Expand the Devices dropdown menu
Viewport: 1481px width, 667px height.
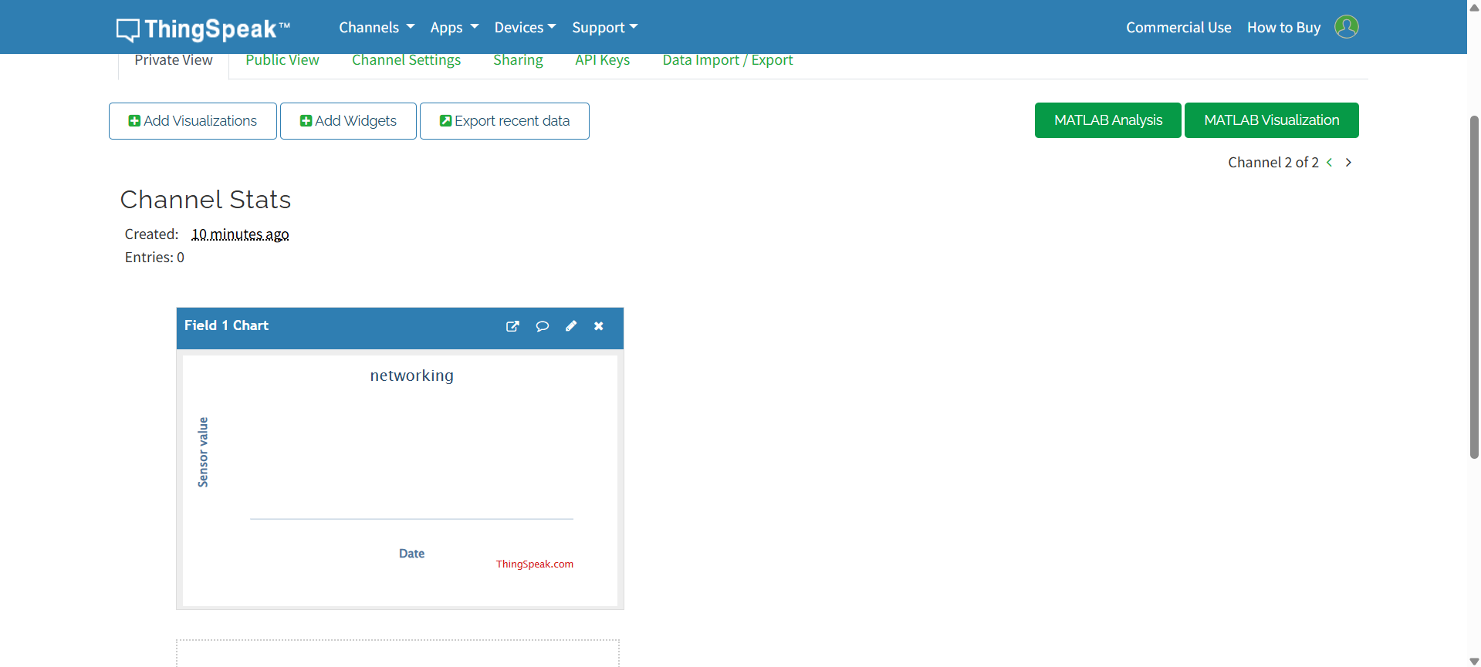525,27
